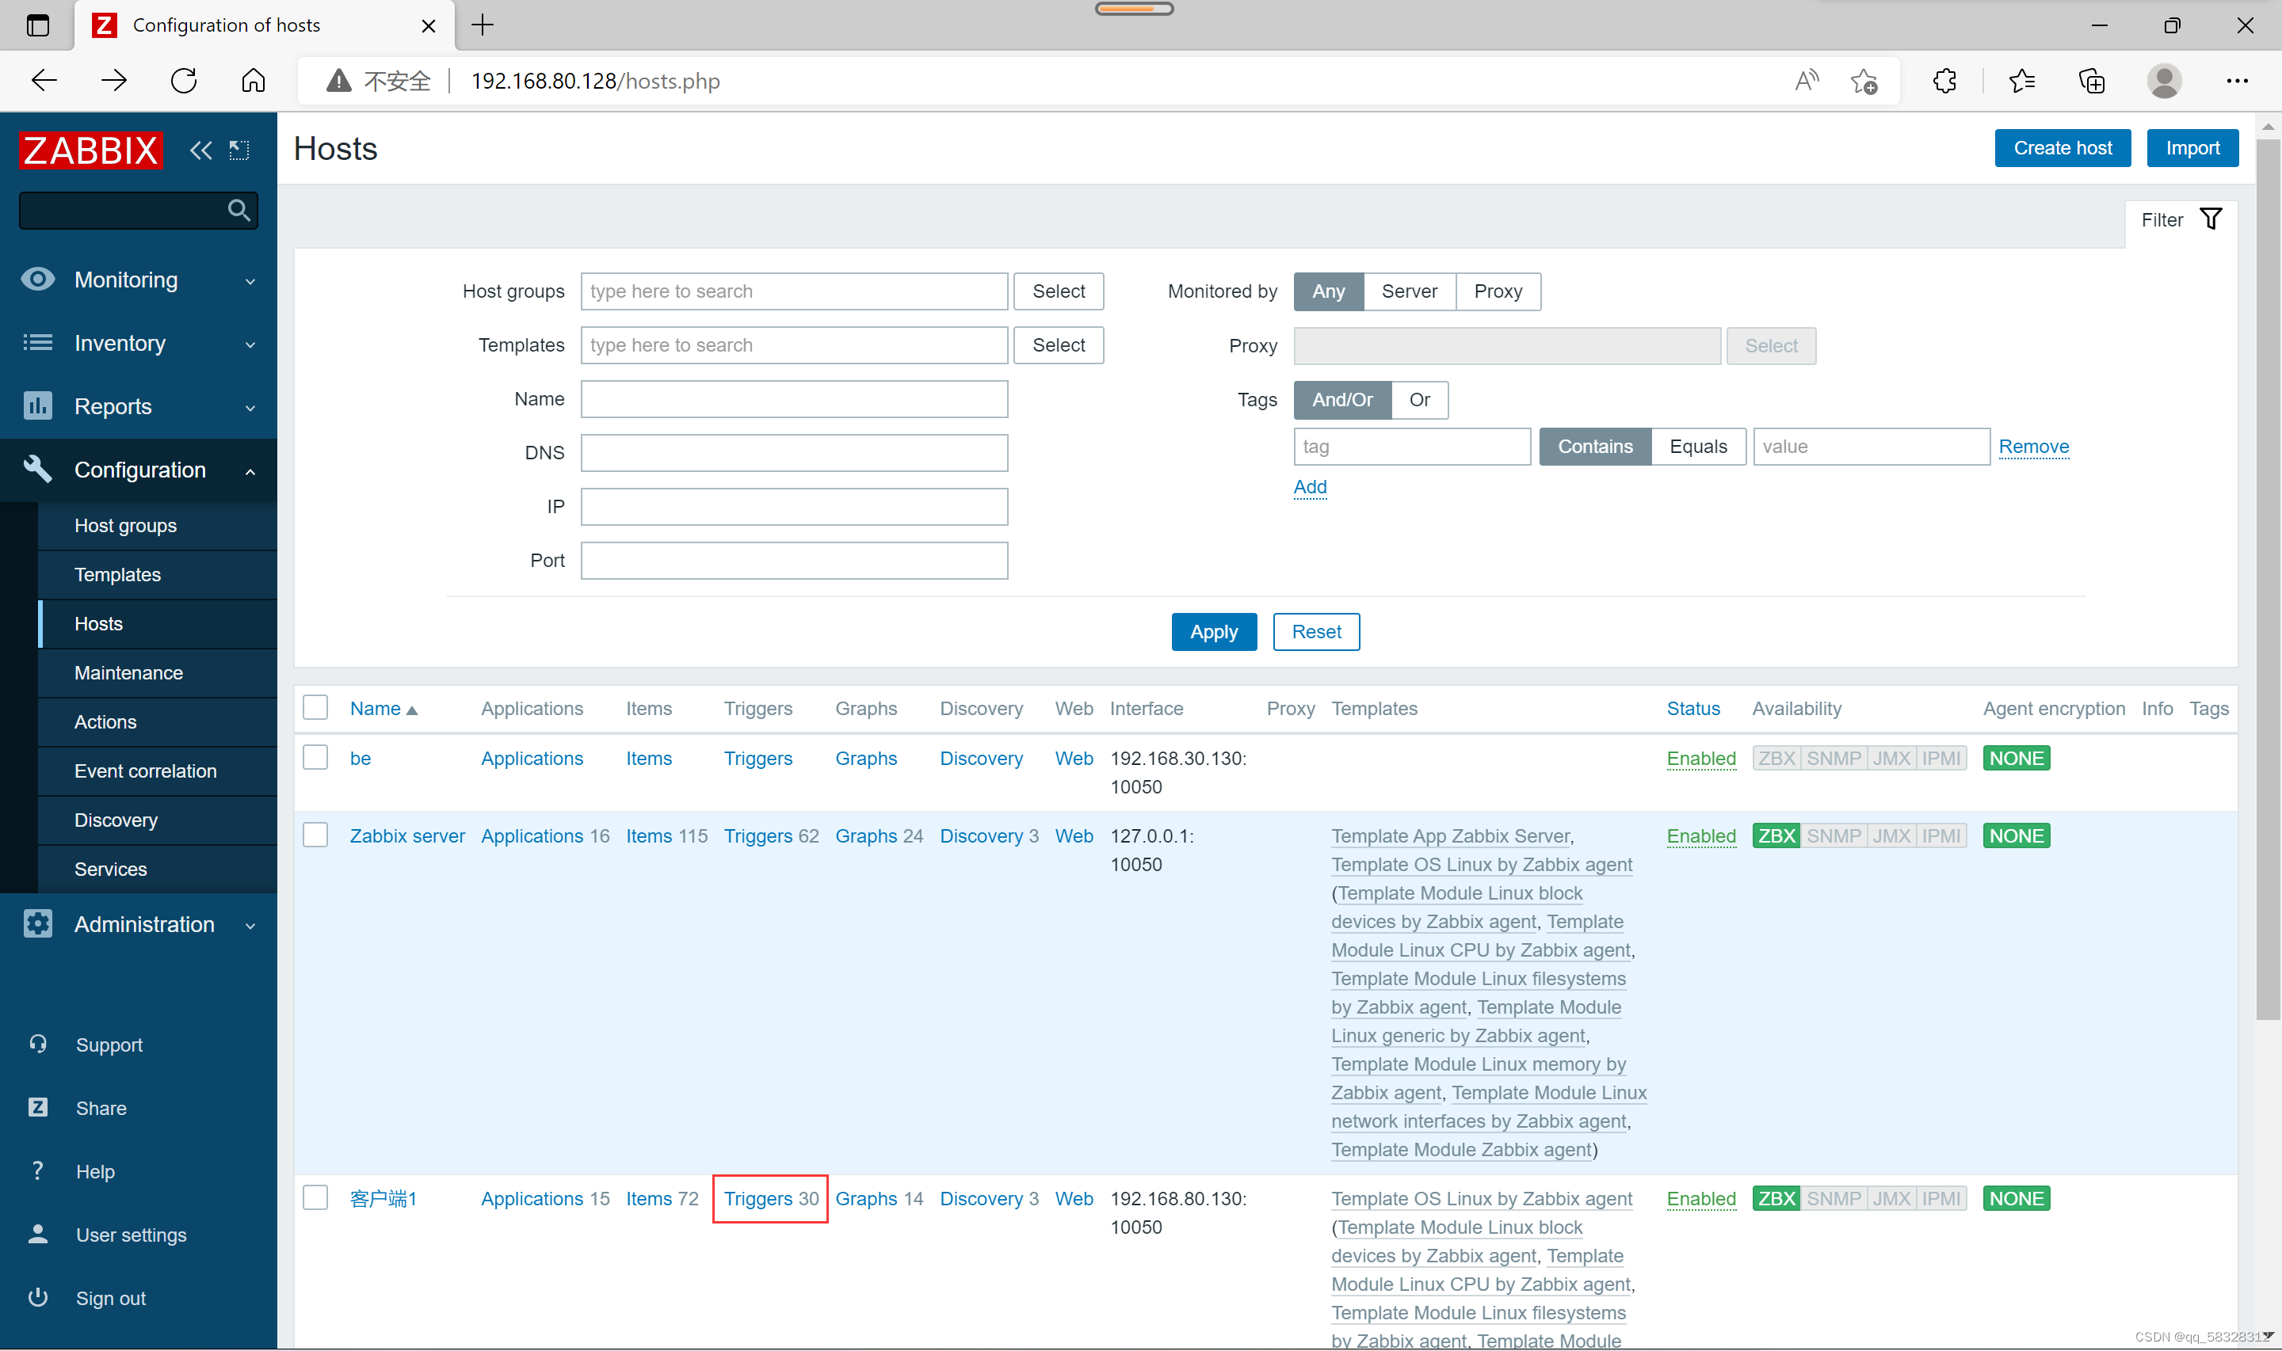Click the Name filter input field
The width and height of the screenshot is (2282, 1351).
794,400
